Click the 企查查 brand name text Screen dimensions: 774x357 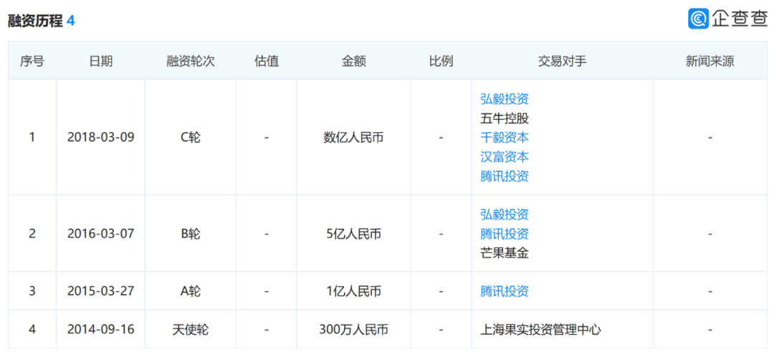(x=740, y=18)
